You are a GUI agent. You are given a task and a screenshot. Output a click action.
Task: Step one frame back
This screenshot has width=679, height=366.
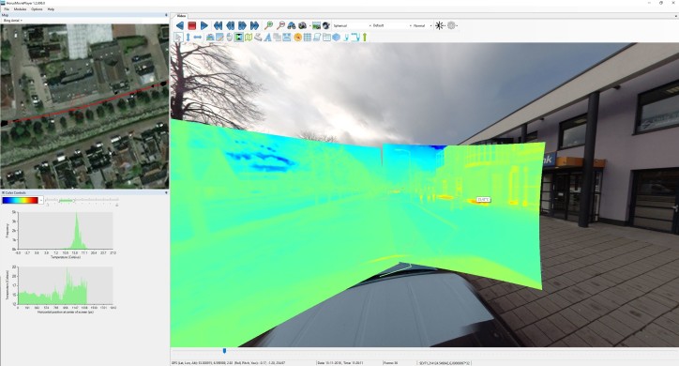(230, 25)
